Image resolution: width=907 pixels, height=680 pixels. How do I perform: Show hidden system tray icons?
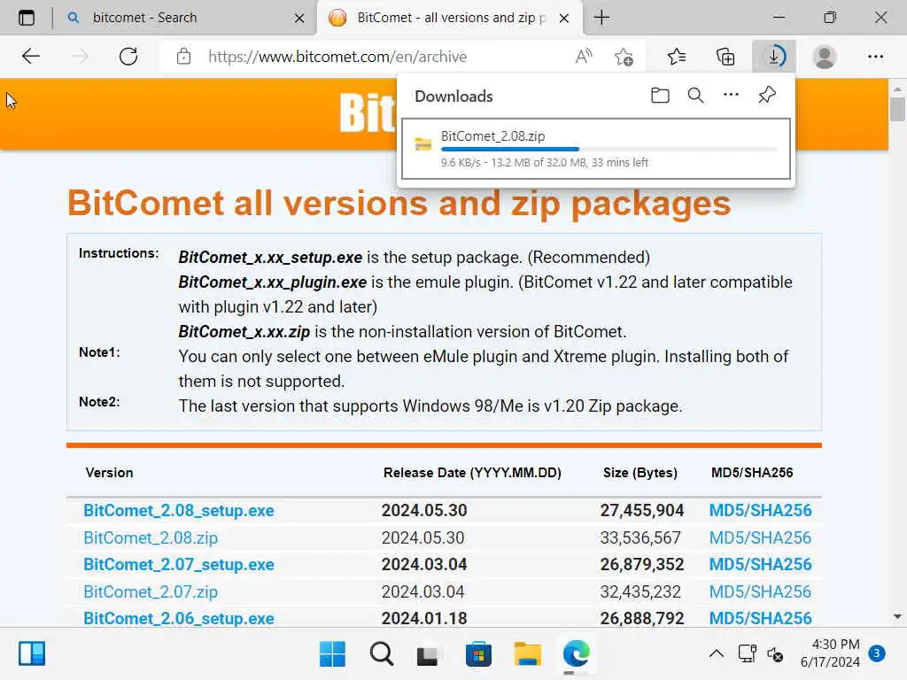(x=716, y=654)
